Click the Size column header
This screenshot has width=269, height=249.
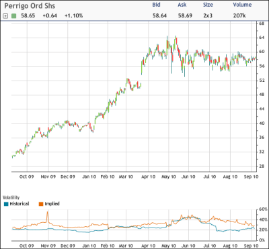[208, 5]
